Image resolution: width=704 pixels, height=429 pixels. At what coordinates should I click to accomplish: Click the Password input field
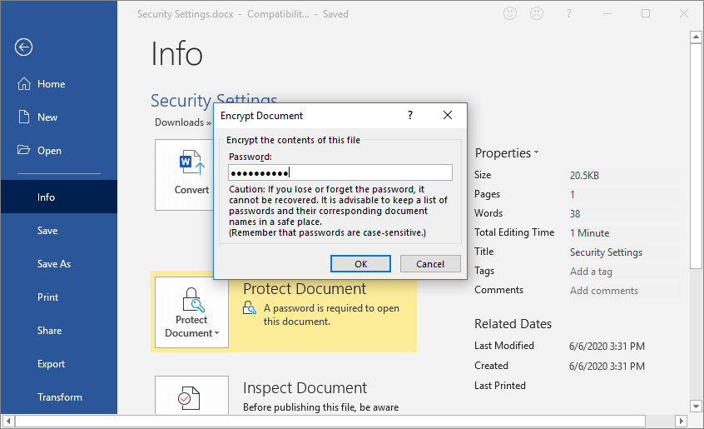coord(340,172)
